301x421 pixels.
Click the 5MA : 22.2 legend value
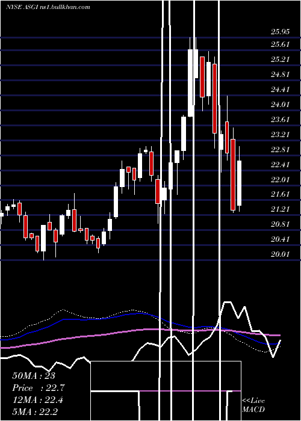pyautogui.click(x=35, y=412)
